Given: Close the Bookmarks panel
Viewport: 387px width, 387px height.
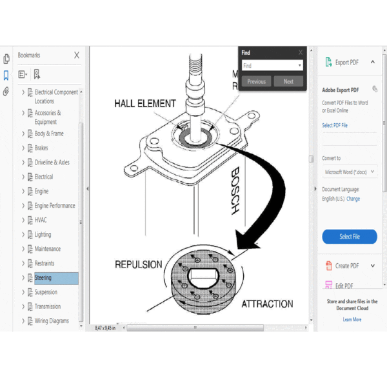Looking at the screenshot, I should 77,55.
